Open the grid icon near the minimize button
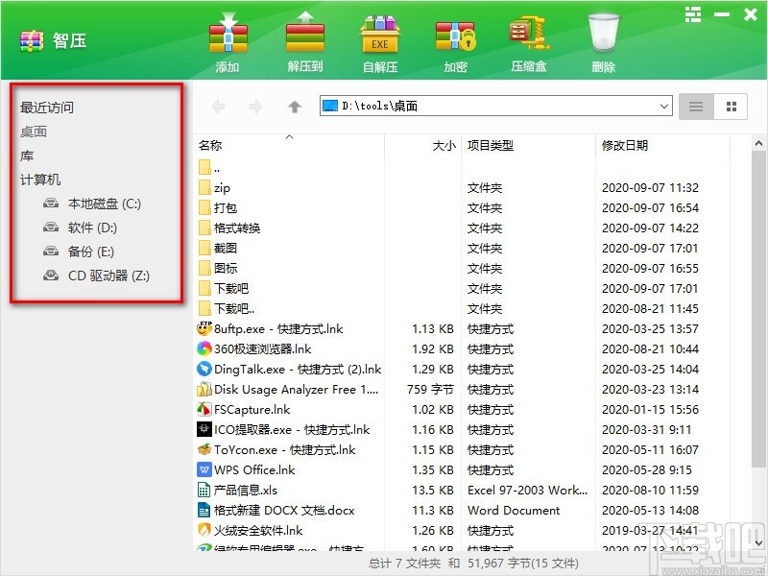Image resolution: width=768 pixels, height=576 pixels. coord(693,15)
